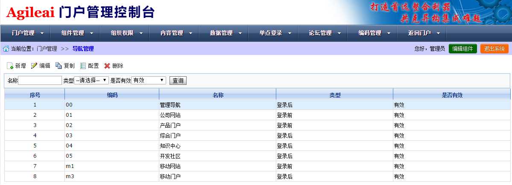The image size is (512, 185).
Task: Open the 内容管理 menu
Action: click(x=174, y=33)
